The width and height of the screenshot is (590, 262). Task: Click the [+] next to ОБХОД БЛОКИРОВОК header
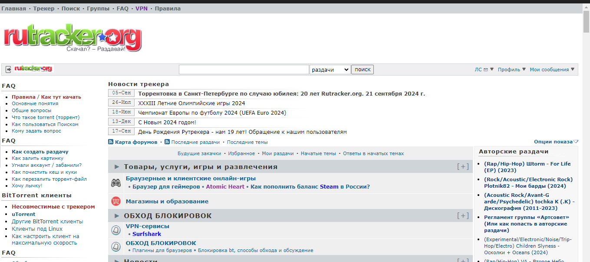463,216
